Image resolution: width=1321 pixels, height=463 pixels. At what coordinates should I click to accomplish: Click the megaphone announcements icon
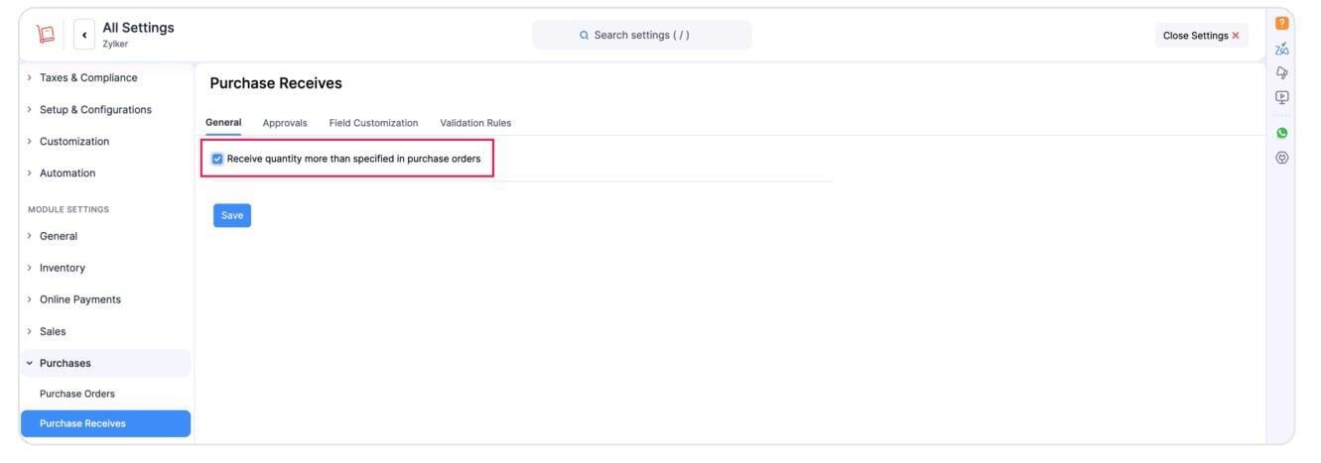coord(1281,73)
